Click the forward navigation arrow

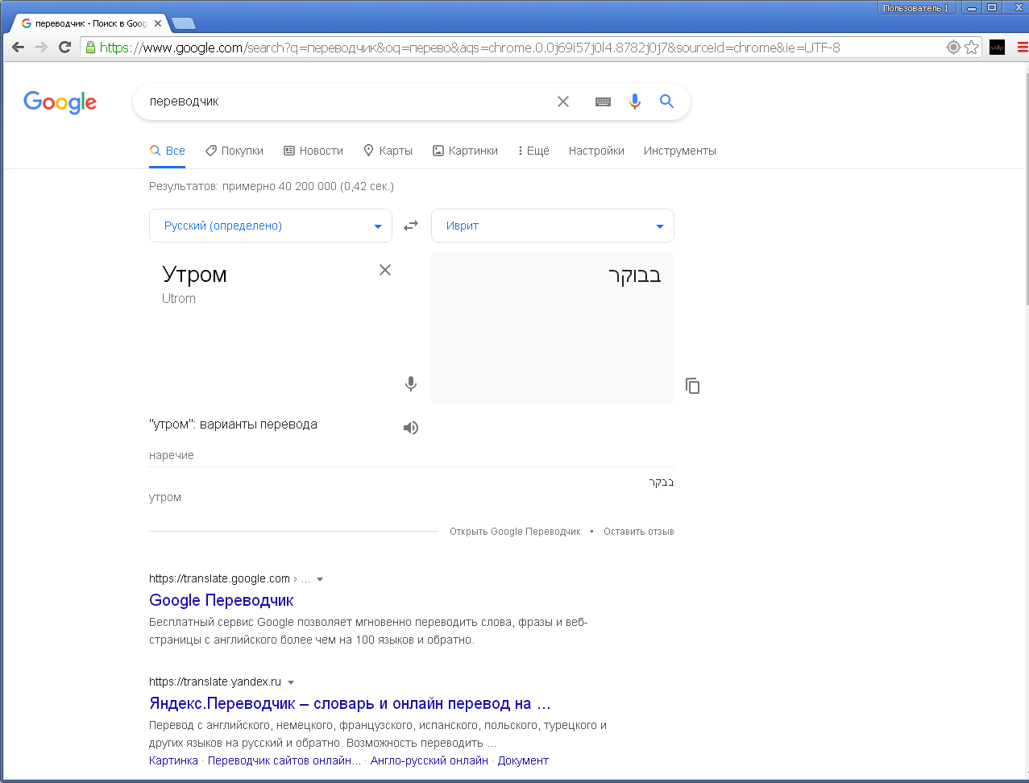(x=41, y=48)
